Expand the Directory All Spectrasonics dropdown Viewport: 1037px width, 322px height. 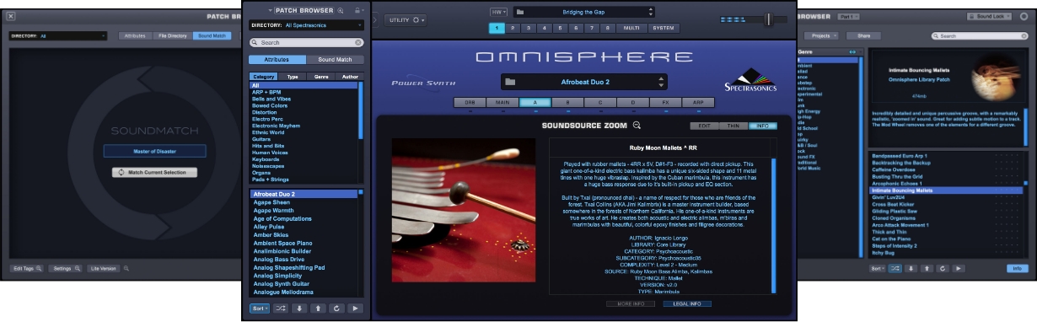point(306,25)
